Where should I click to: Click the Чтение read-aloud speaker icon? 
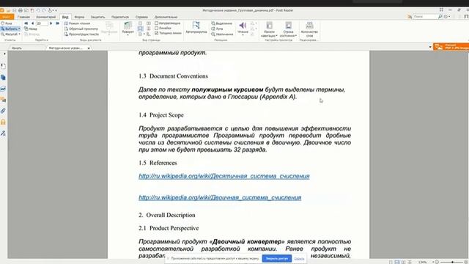(243, 26)
